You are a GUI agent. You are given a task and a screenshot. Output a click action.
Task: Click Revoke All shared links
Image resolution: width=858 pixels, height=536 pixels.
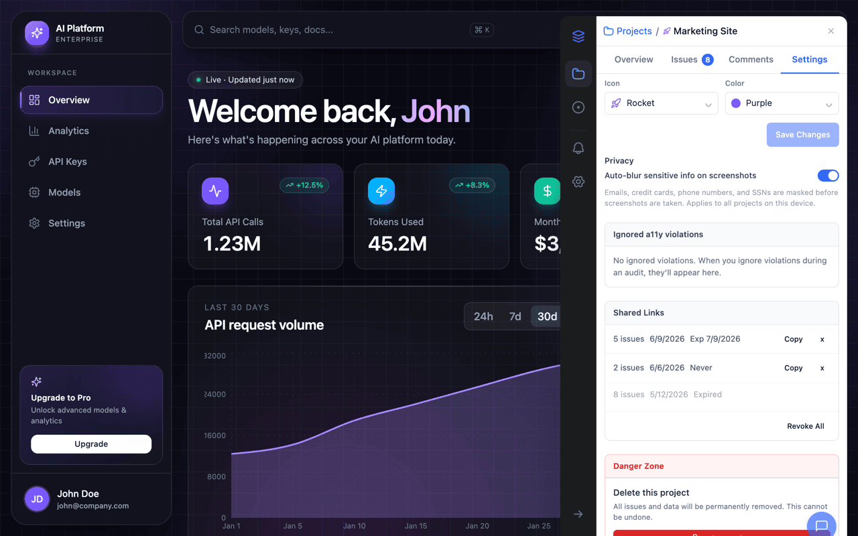pos(806,426)
